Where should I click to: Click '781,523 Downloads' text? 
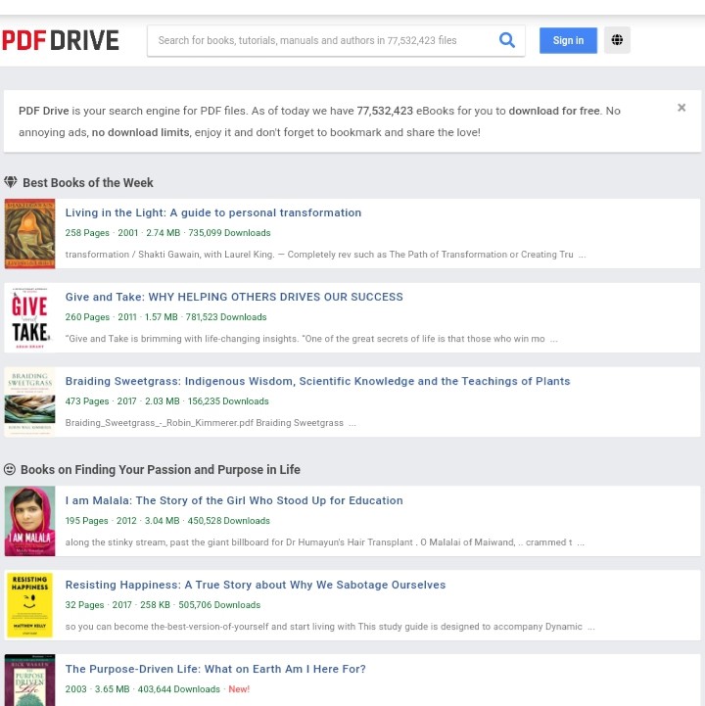point(226,317)
